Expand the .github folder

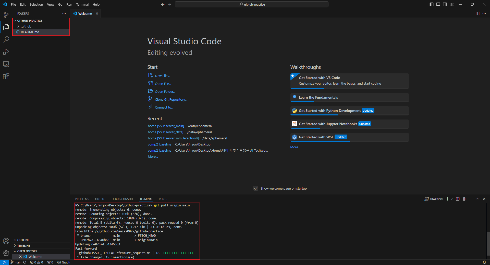[x=41, y=26]
